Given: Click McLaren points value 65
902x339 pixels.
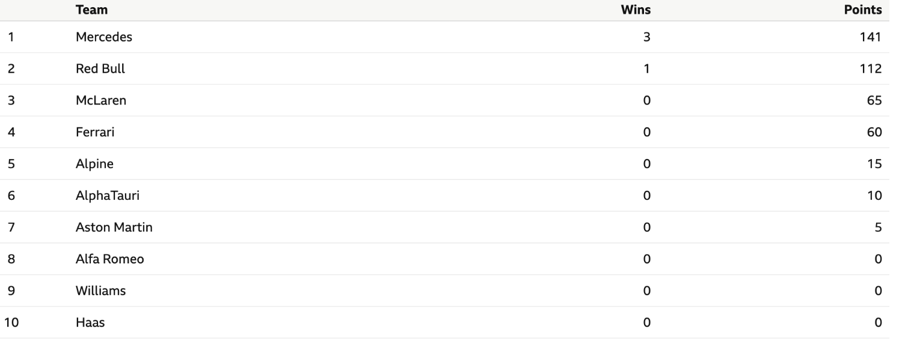Looking at the screenshot, I should (874, 100).
